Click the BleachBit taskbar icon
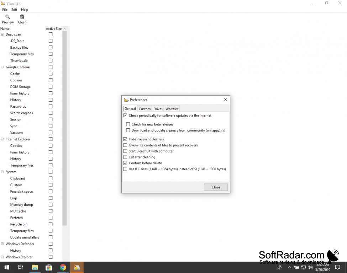Screen dimensions: 347x273 coord(77,267)
